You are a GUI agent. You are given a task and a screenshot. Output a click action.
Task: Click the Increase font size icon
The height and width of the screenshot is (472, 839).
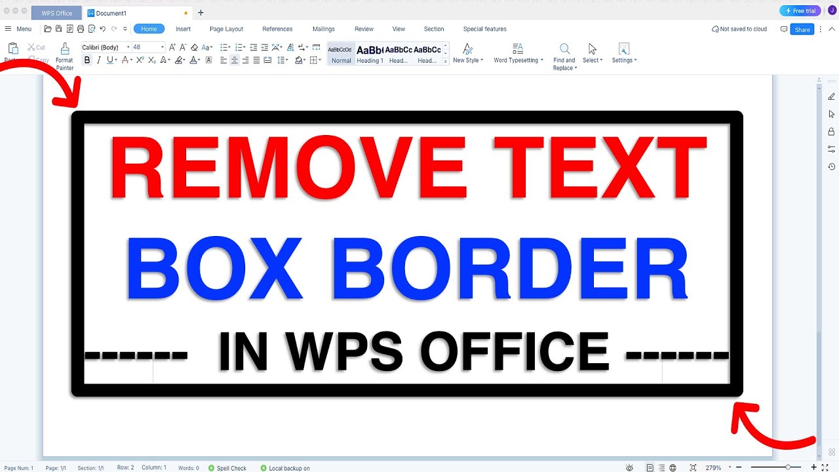pyautogui.click(x=172, y=47)
